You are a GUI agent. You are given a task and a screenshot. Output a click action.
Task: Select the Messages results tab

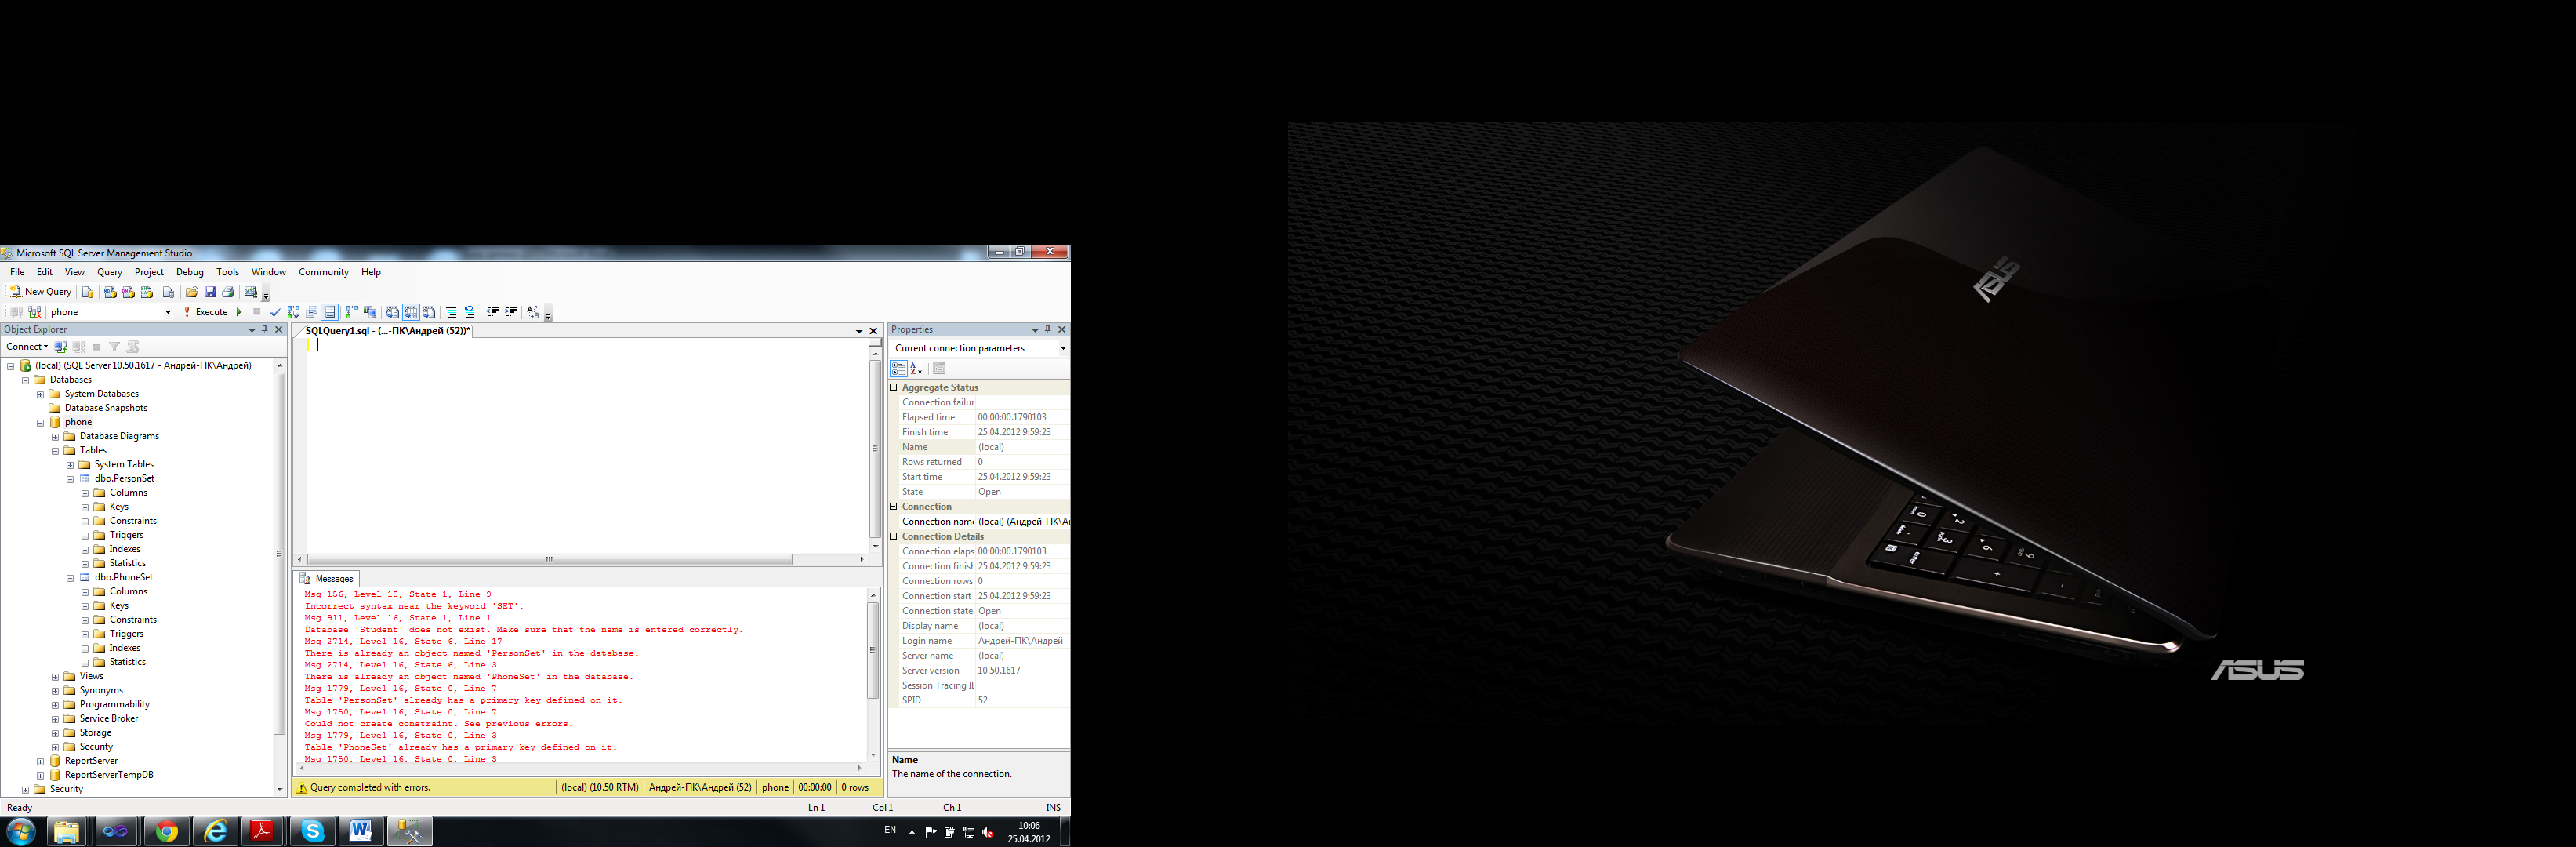tap(327, 579)
